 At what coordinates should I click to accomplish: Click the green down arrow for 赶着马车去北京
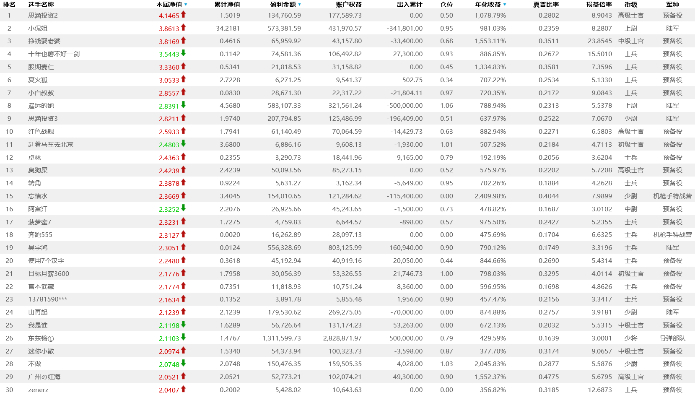(x=183, y=144)
